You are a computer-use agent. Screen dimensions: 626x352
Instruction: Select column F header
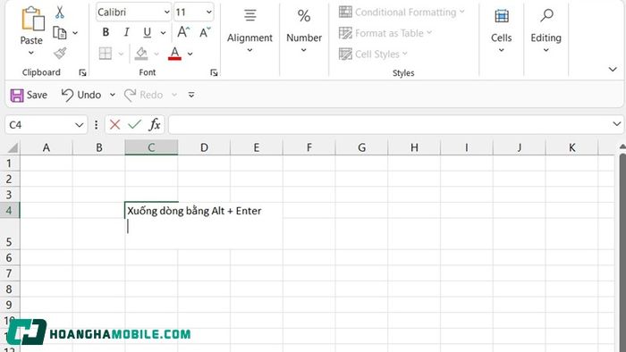(x=309, y=148)
